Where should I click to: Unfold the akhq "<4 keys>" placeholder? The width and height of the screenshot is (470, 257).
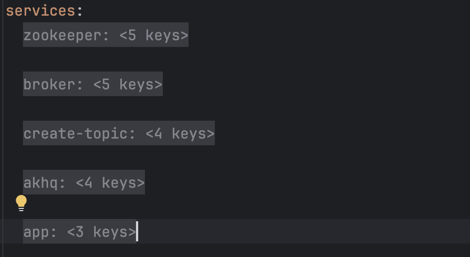click(110, 183)
